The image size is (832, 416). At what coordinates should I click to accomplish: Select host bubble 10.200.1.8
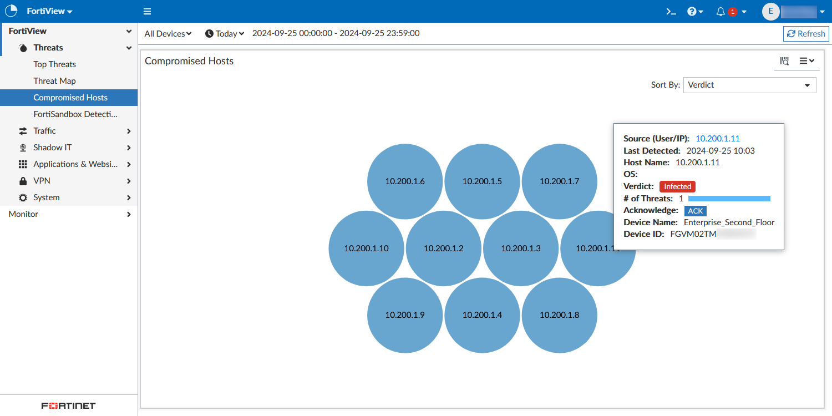559,315
